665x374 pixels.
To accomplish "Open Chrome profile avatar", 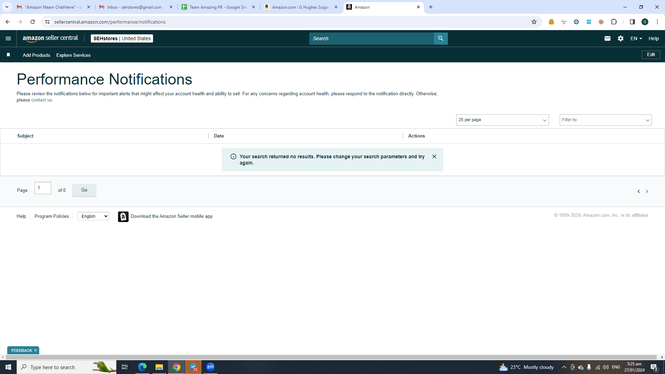I will [x=645, y=22].
